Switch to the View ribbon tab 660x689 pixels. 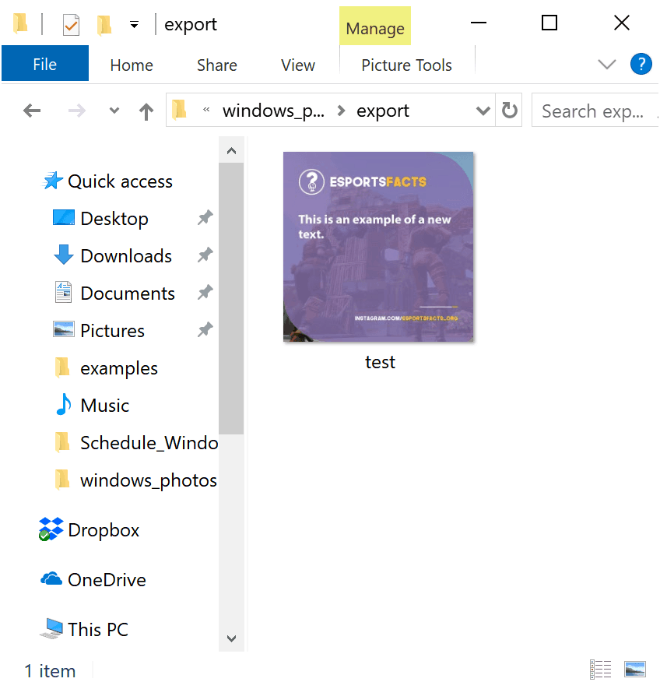(x=298, y=65)
